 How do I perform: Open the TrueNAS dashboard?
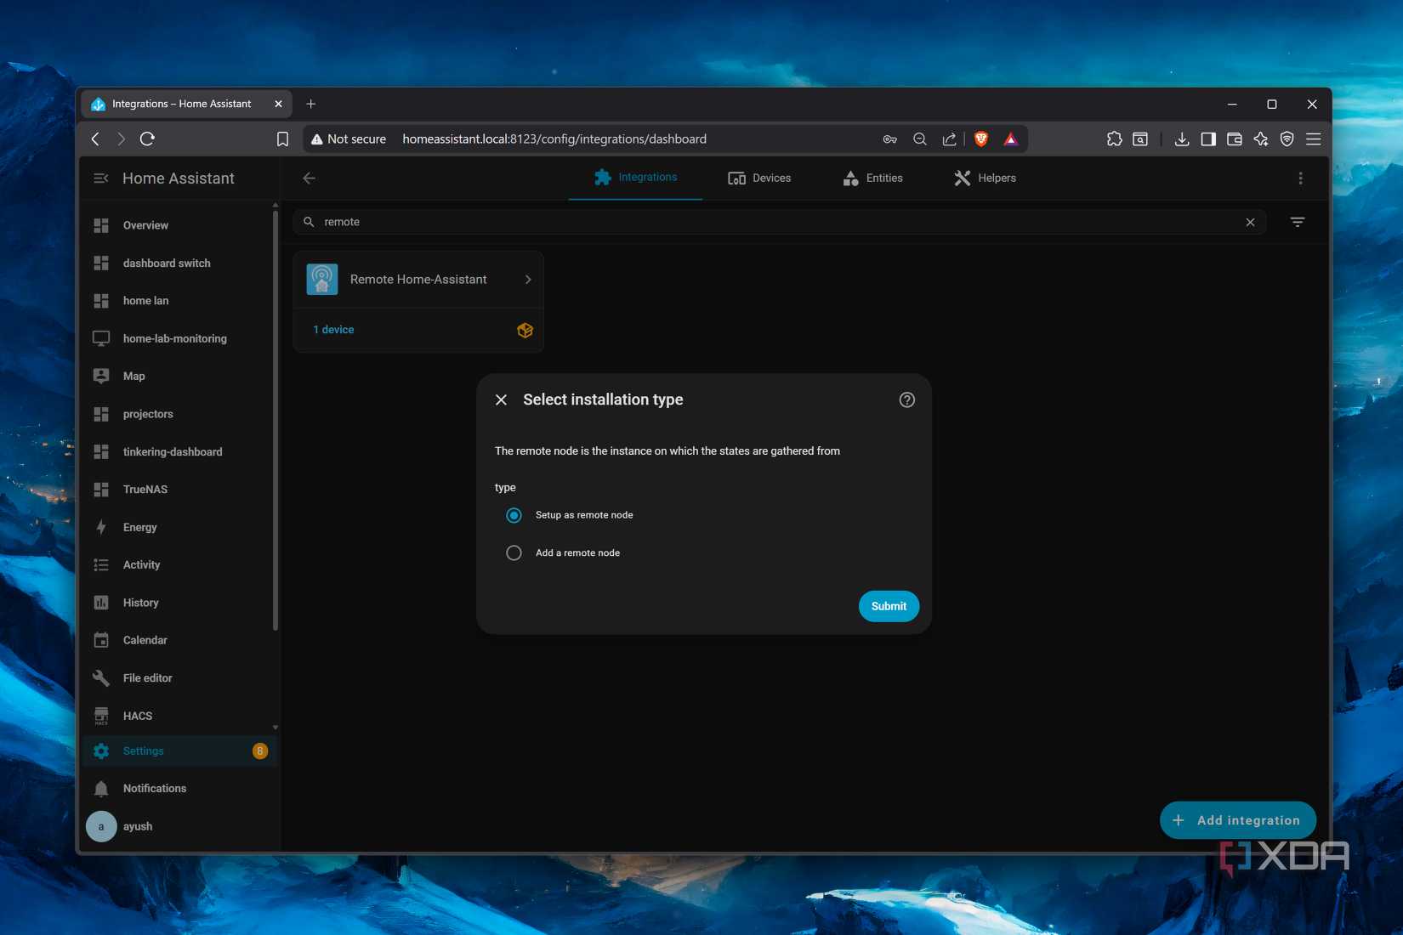[x=179, y=490]
